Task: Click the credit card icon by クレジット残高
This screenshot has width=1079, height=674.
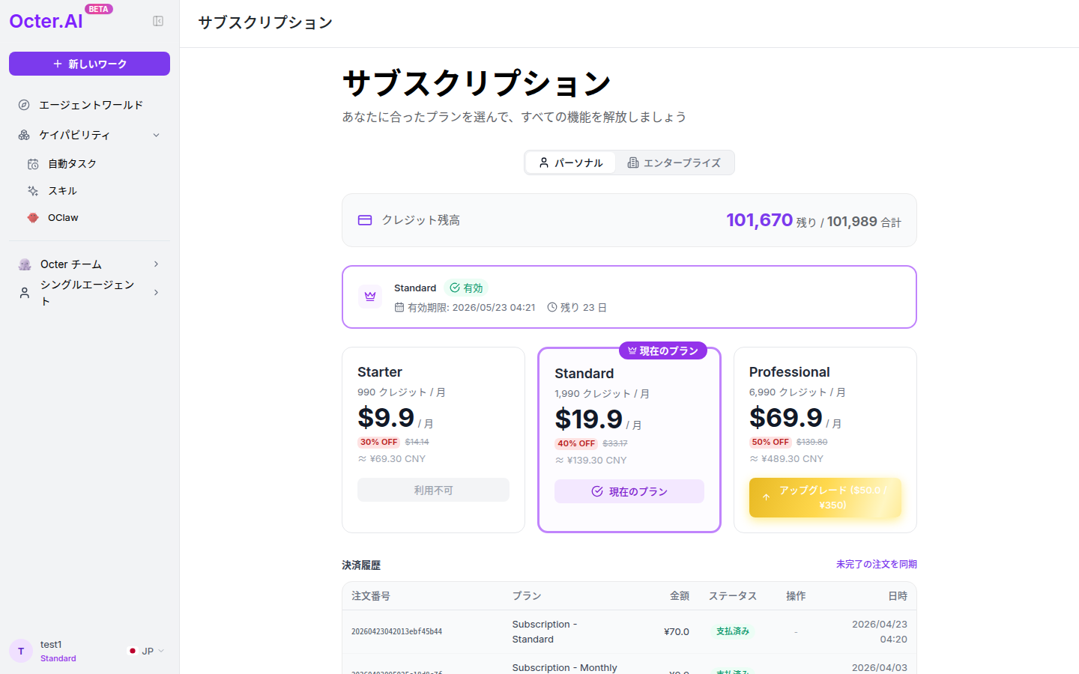Action: (365, 220)
